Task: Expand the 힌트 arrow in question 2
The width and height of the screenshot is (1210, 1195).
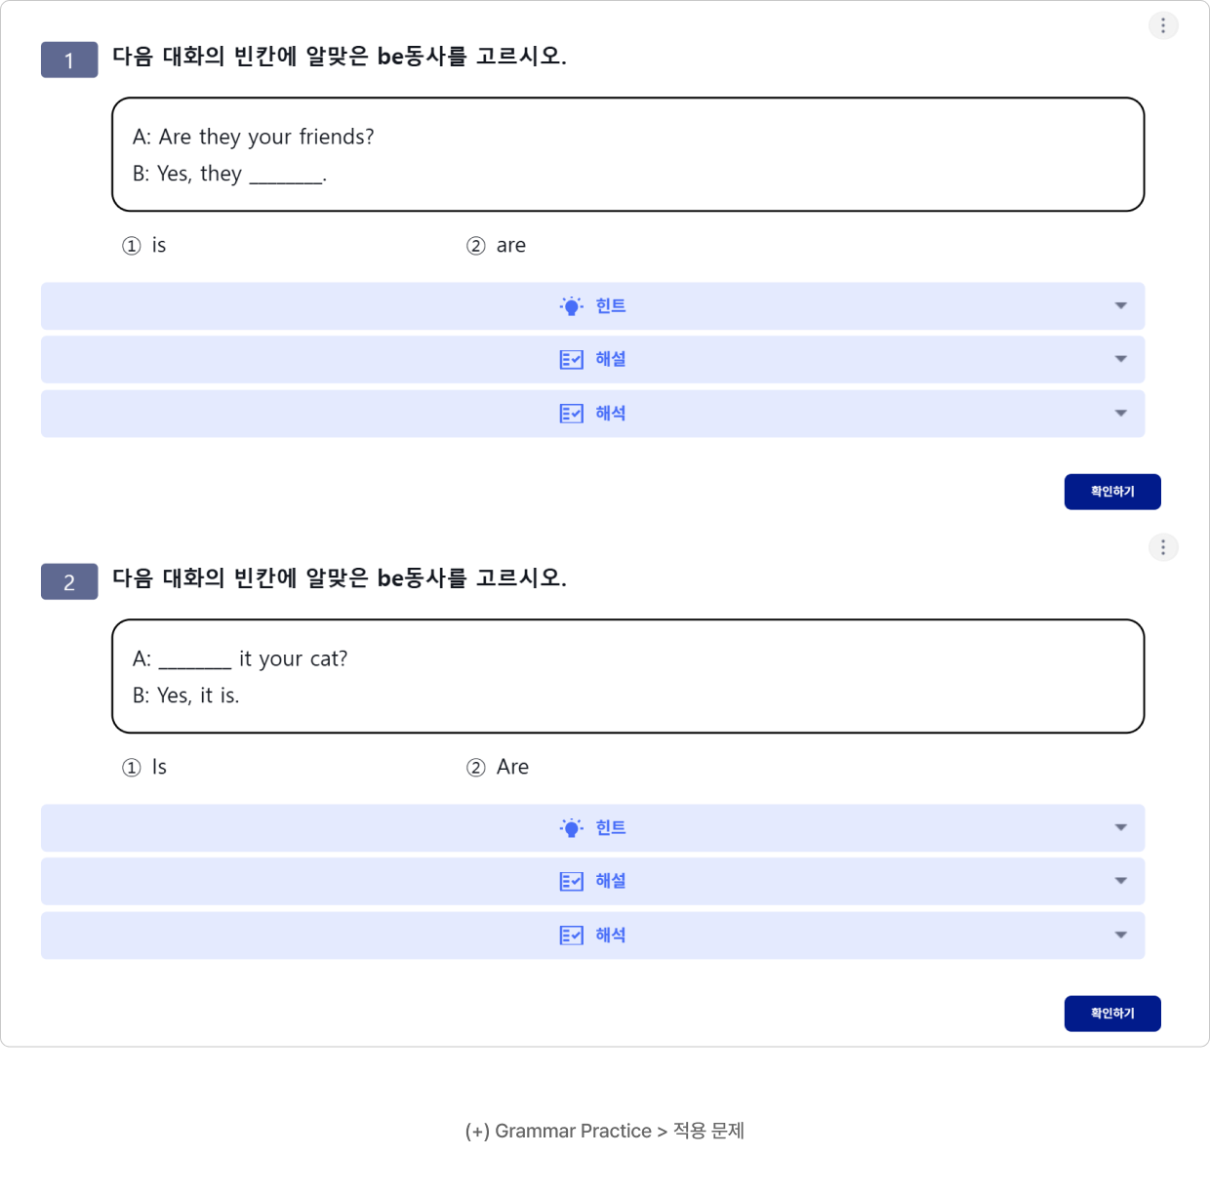Action: [1121, 827]
